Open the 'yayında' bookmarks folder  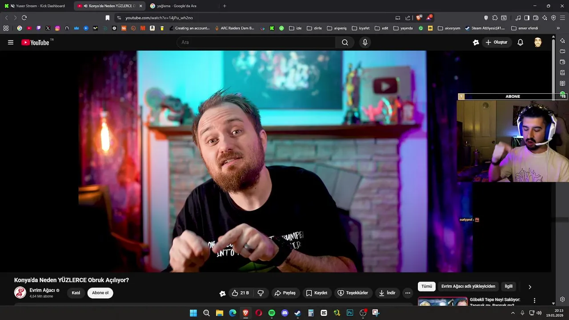coord(403,28)
